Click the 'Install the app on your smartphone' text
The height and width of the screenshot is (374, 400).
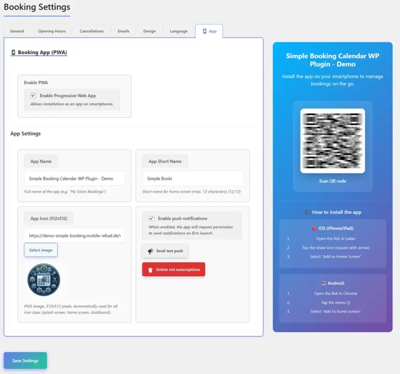coord(332,80)
